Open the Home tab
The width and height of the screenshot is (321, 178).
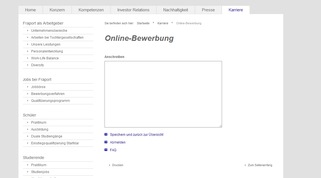coord(30,10)
